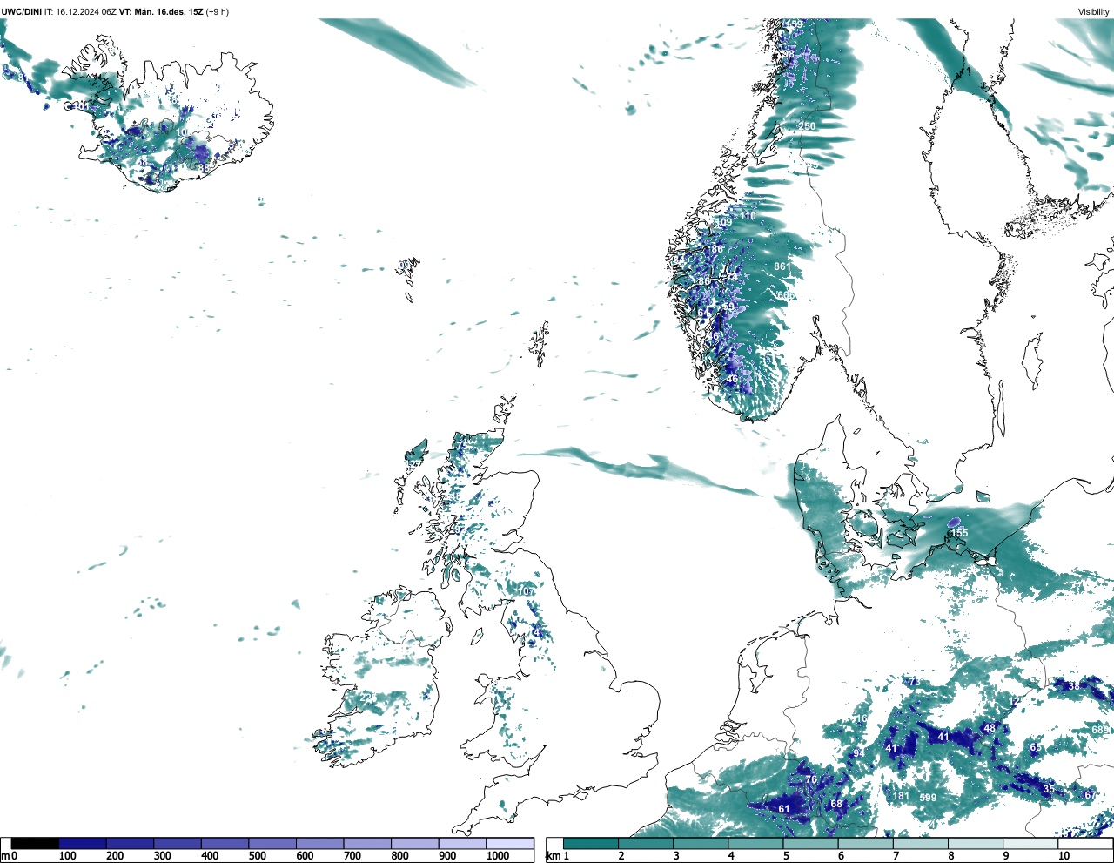Click the "67" visibility value on map
1114x863 pixels.
tap(1090, 795)
